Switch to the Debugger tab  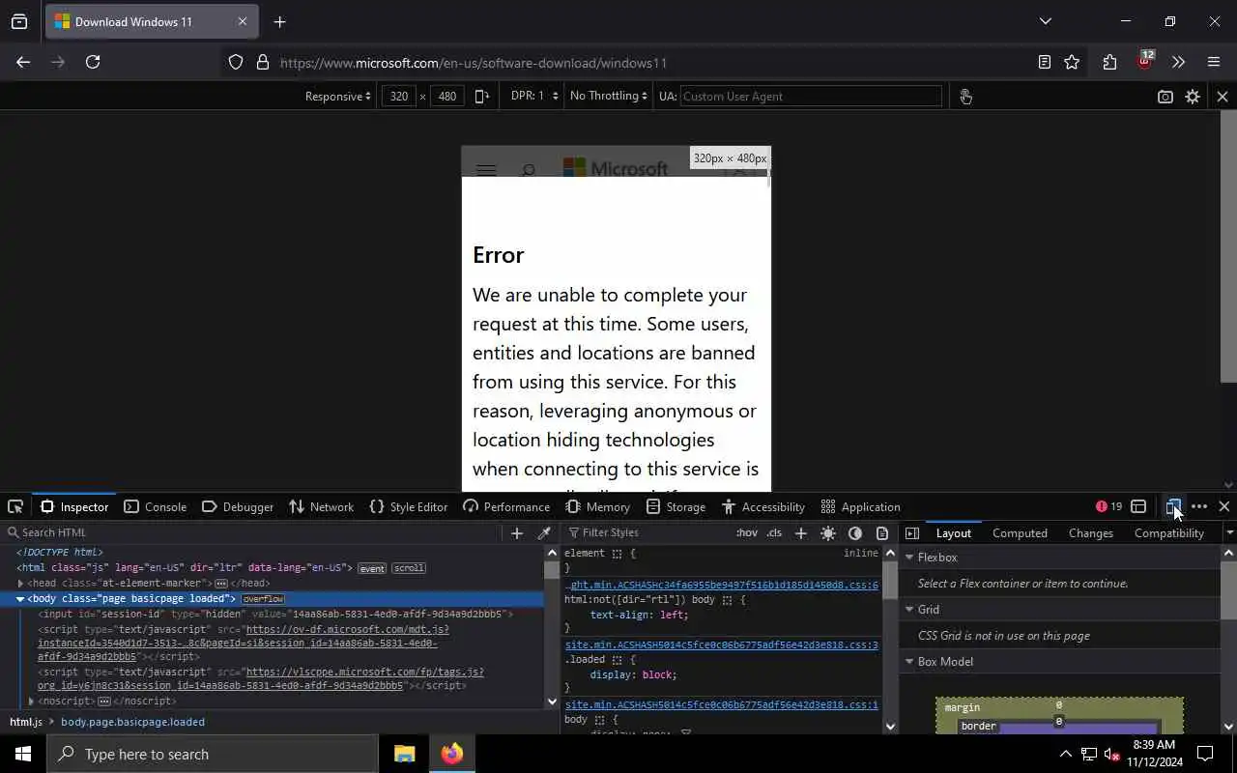pos(238,506)
